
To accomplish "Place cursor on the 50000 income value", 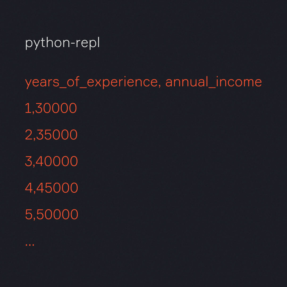I will (x=57, y=214).
